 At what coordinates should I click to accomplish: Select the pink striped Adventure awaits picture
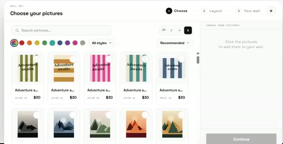109,59
